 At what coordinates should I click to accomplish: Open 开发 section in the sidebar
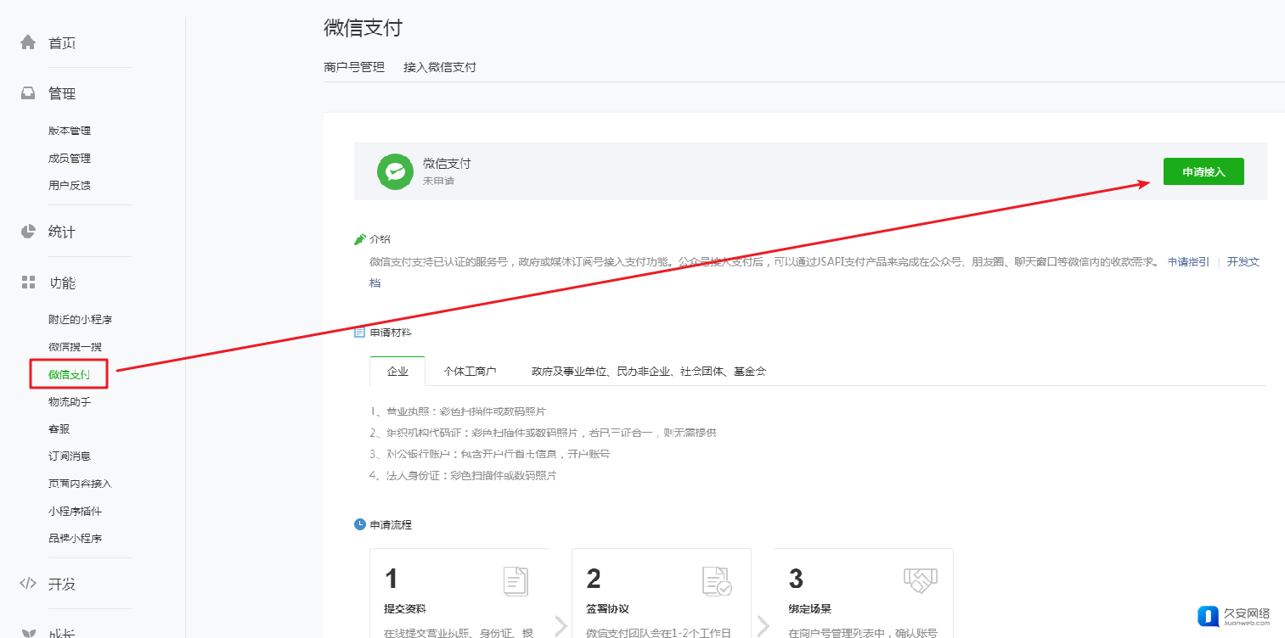[x=62, y=584]
